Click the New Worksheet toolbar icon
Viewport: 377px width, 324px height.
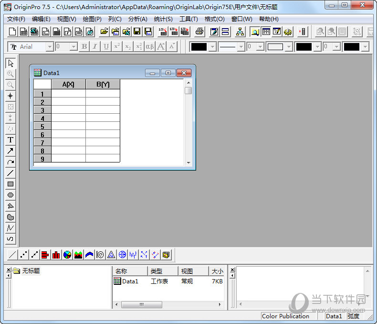click(x=23, y=32)
